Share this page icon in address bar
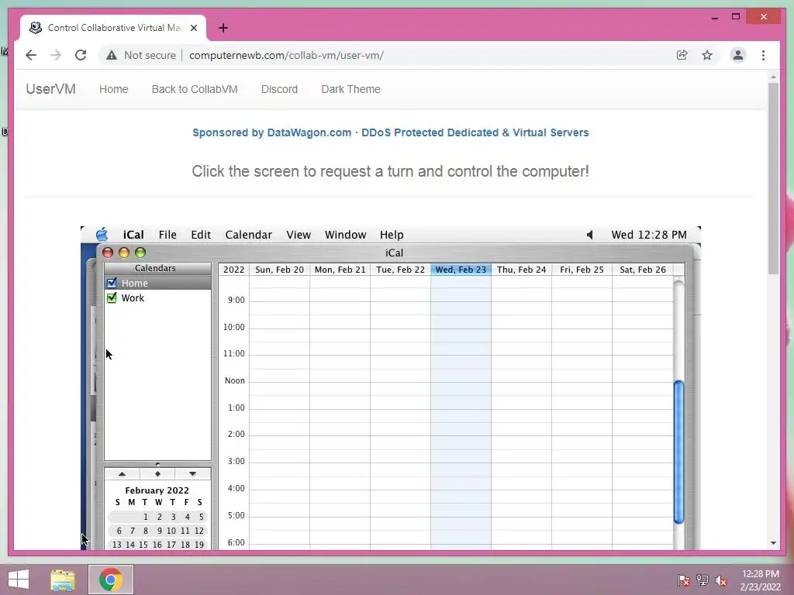Viewport: 794px width, 595px height. (x=682, y=55)
